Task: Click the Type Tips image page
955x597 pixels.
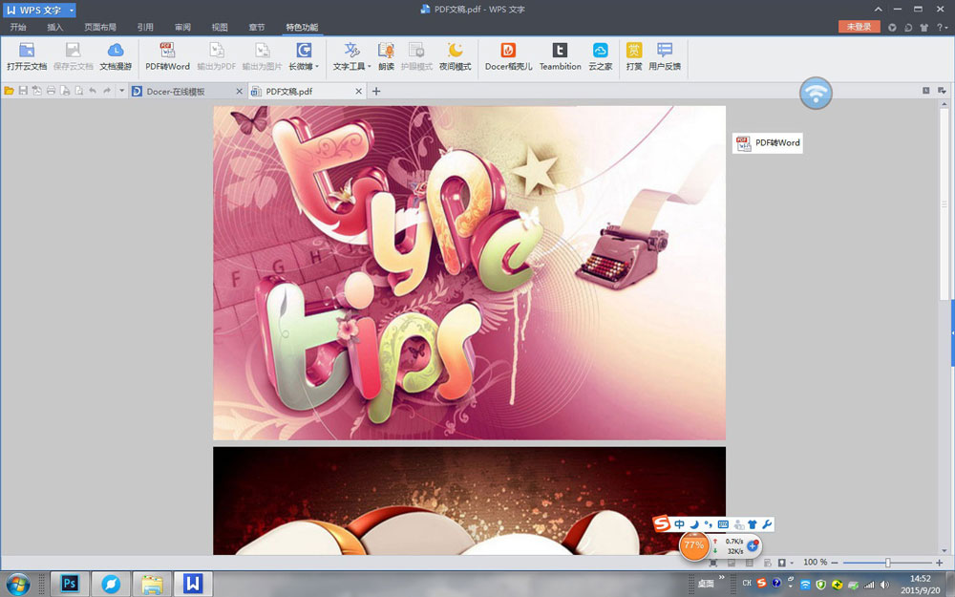Action: [469, 273]
